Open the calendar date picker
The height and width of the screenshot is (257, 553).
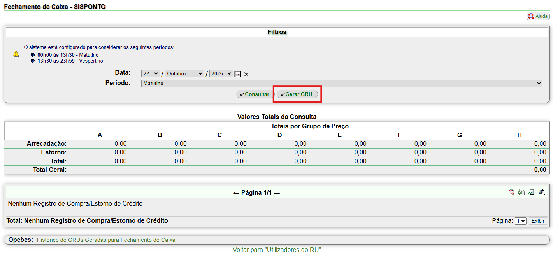(237, 74)
